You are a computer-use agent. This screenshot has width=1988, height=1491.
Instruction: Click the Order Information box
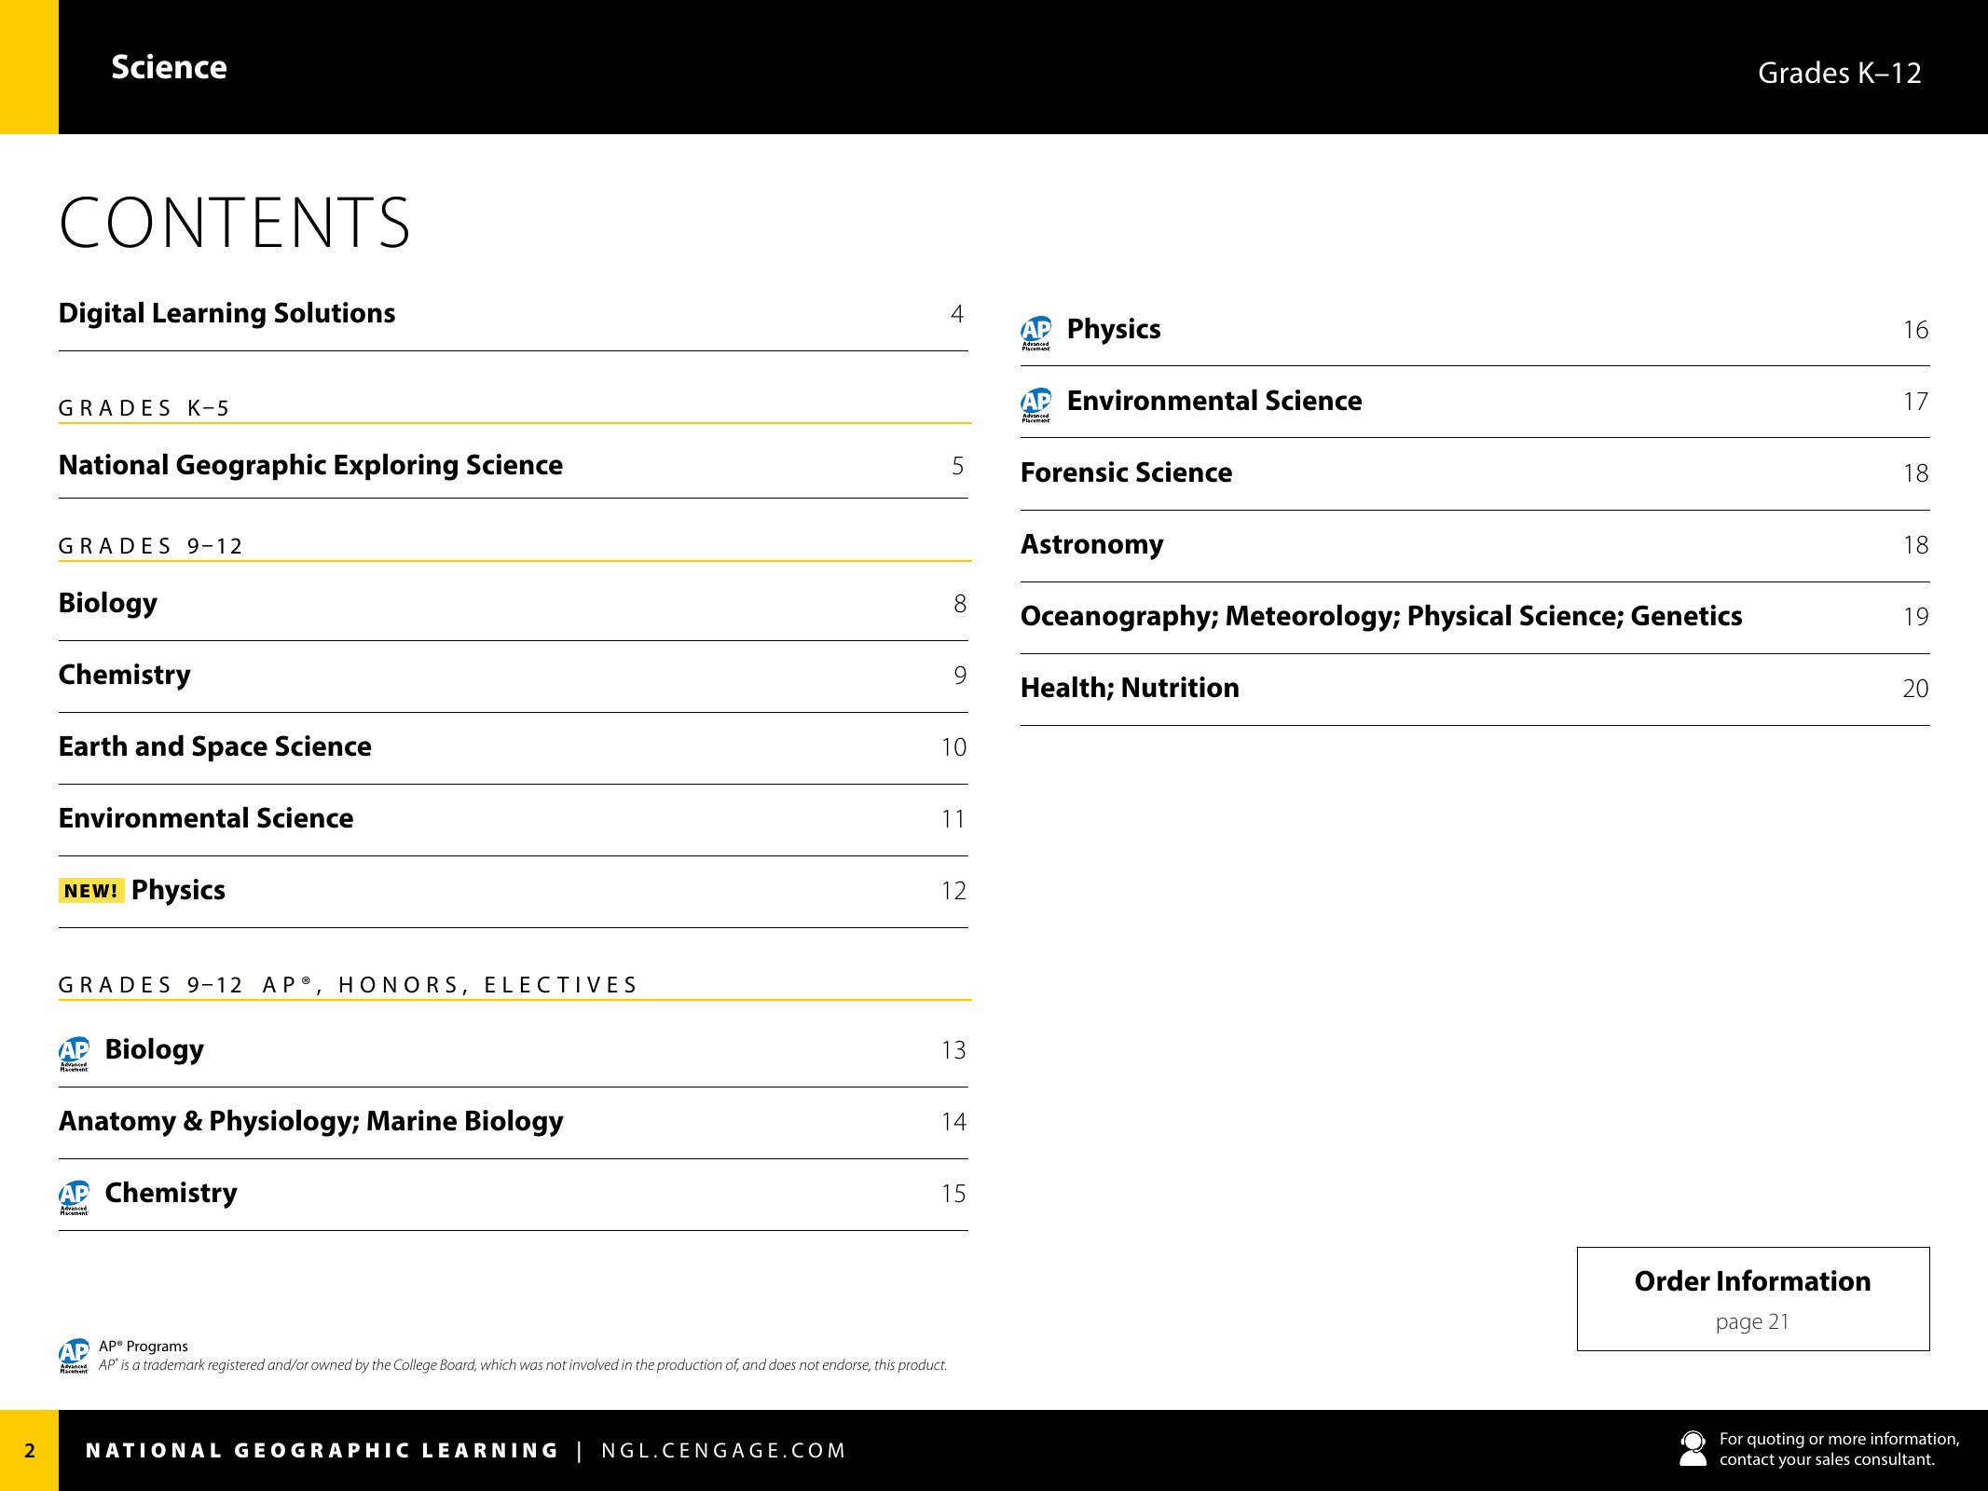click(x=1752, y=1298)
